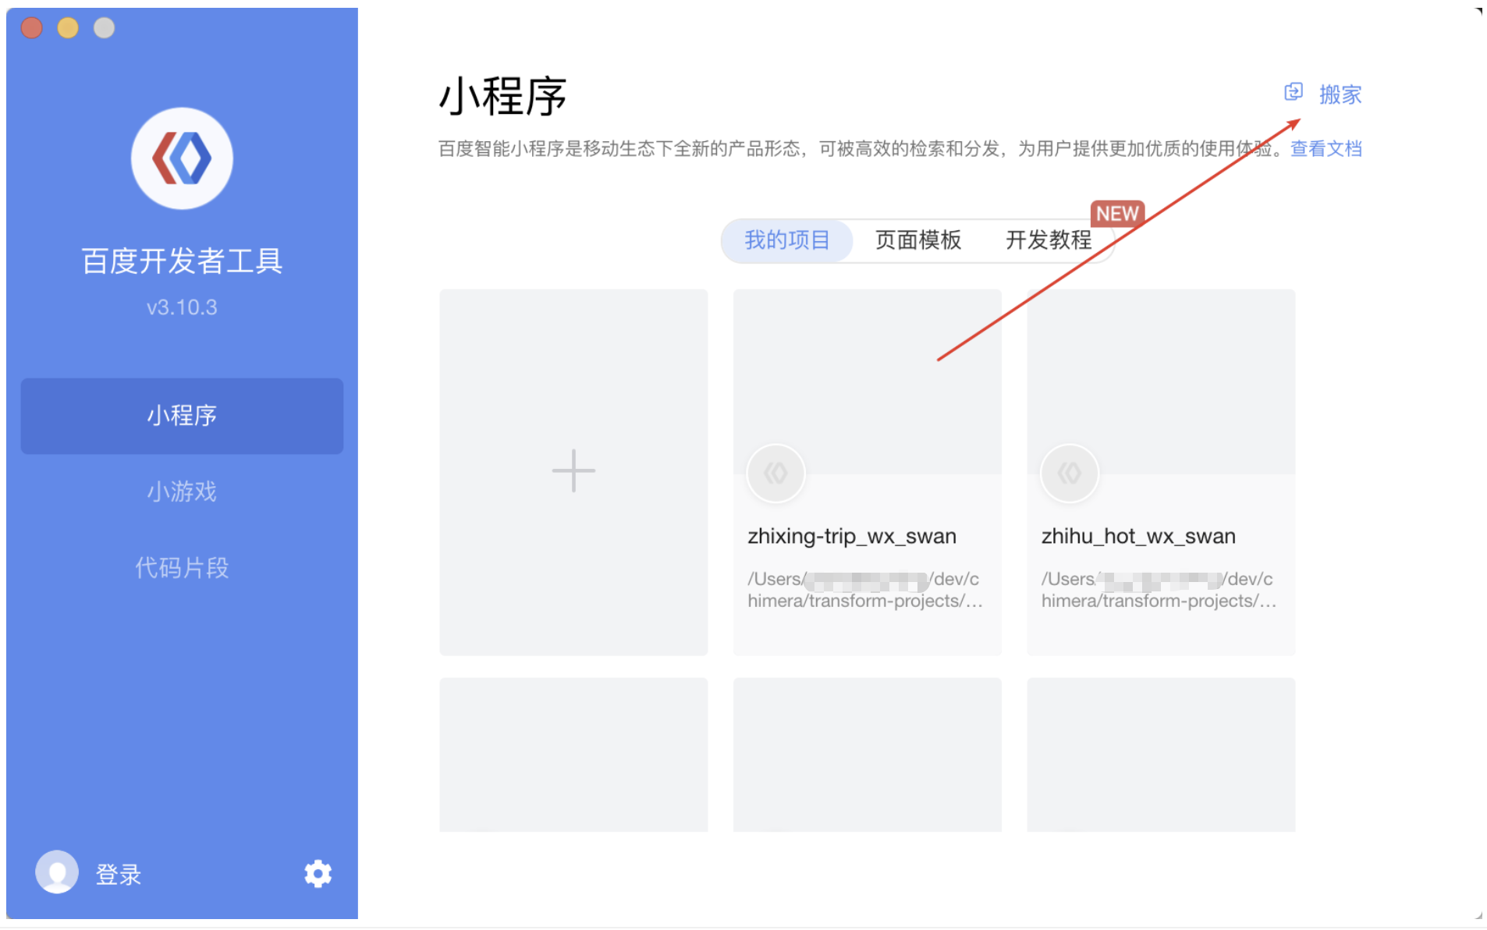The width and height of the screenshot is (1487, 930).
Task: Click the zhixing-trip_wx_swan project logo icon
Action: click(x=775, y=473)
